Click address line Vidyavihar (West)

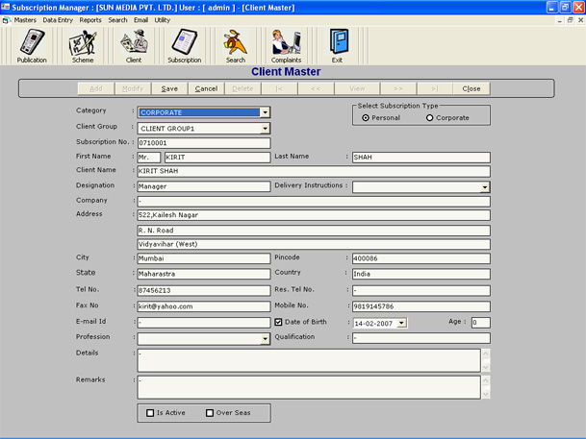314,244
